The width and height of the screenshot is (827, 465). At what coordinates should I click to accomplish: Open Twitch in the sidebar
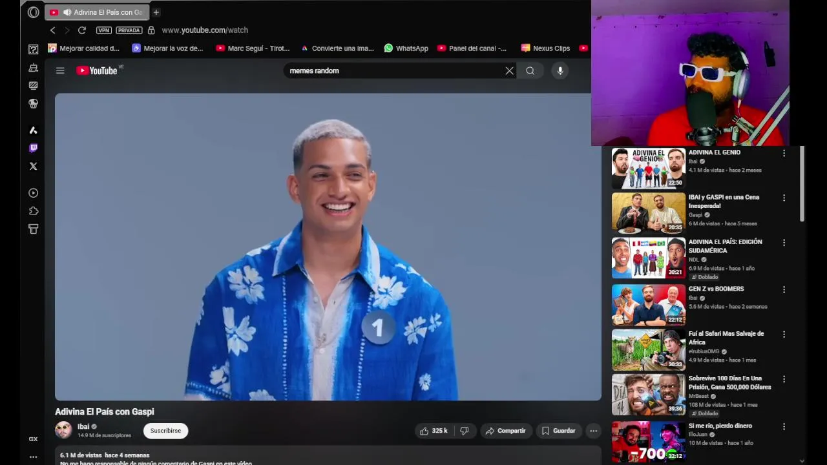click(34, 148)
